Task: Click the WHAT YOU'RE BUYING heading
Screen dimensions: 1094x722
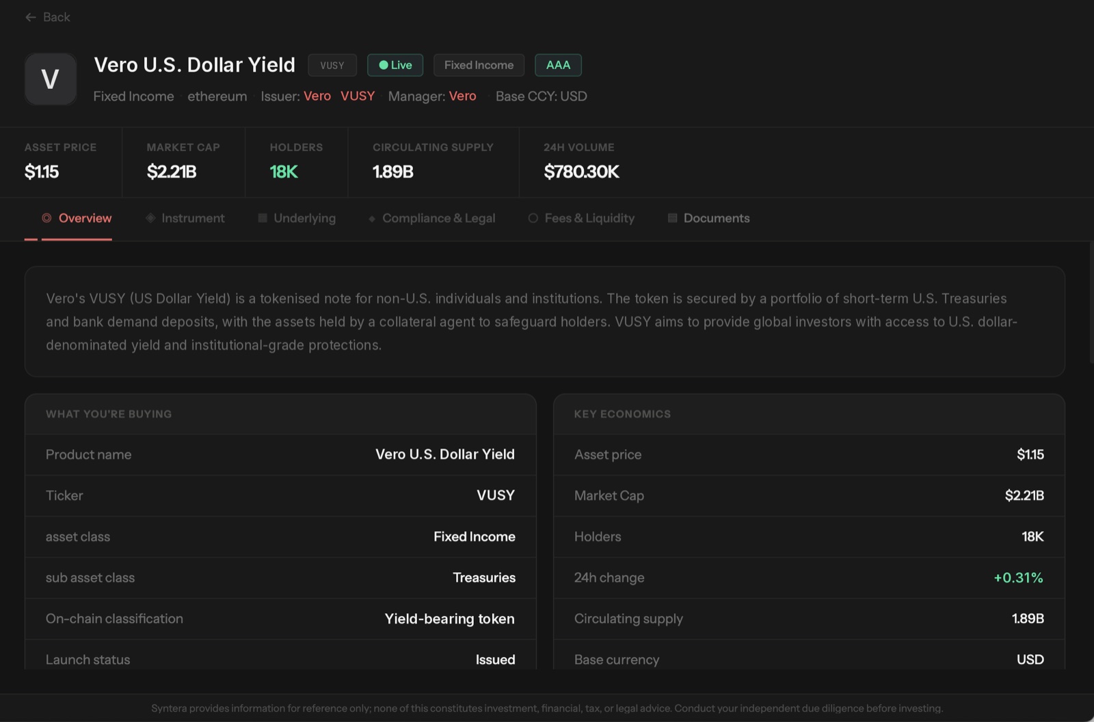Action: click(x=109, y=414)
